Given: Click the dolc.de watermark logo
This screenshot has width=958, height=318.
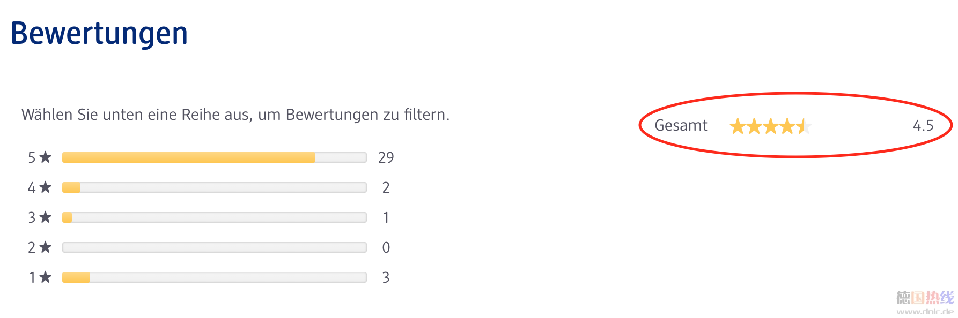Looking at the screenshot, I should [x=925, y=302].
